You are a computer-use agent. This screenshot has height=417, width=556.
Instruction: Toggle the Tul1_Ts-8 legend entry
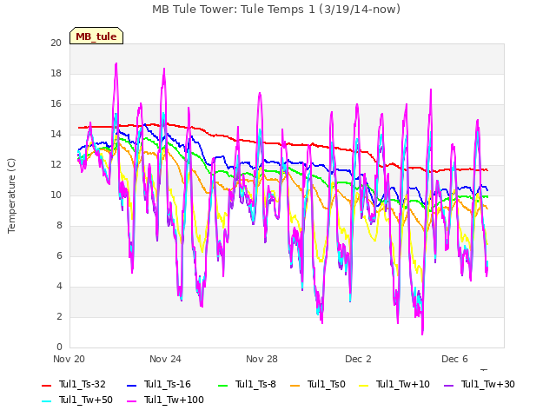click(247, 384)
